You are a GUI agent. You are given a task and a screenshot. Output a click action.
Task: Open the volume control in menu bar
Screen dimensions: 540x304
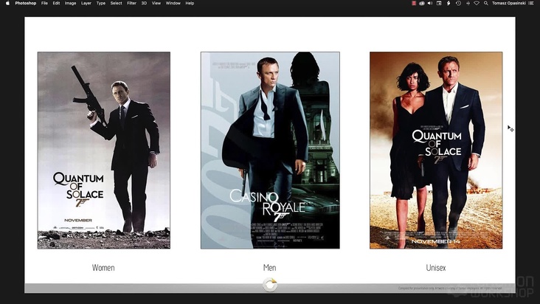coord(430,3)
